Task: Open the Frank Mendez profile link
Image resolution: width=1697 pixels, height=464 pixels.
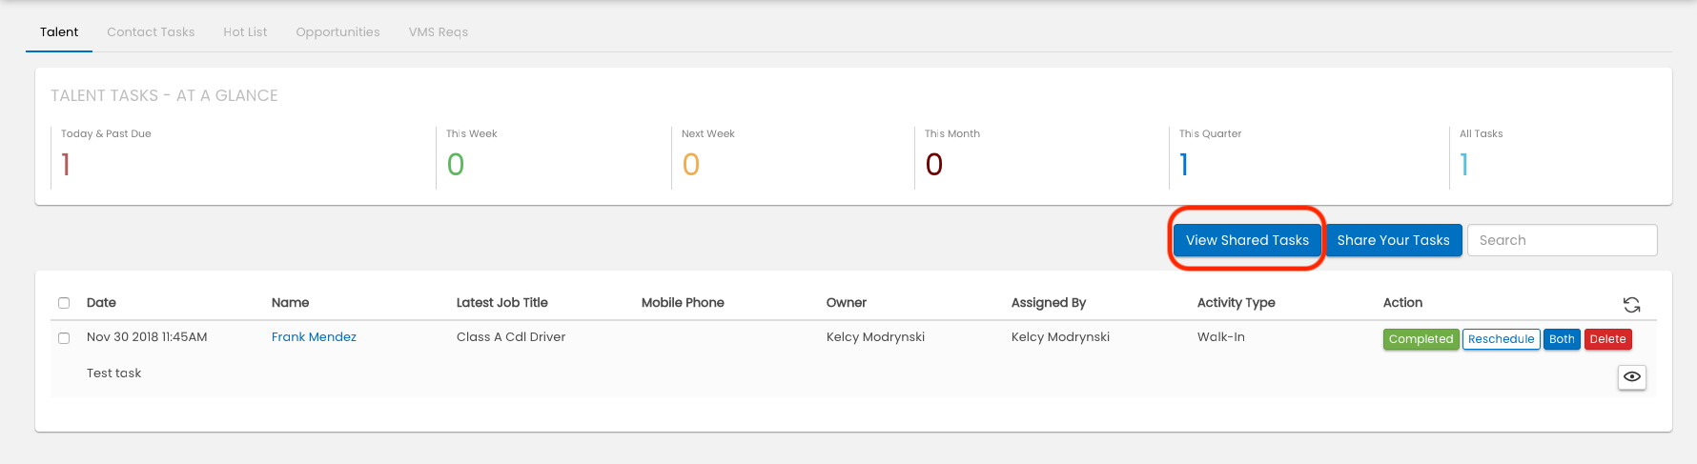Action: point(314,337)
